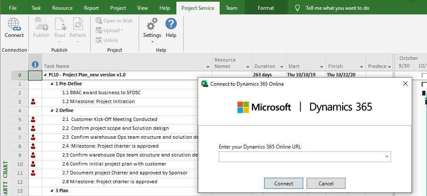427x196 pixels.
Task: Switch to the Resource ribbon tab
Action: click(62, 8)
